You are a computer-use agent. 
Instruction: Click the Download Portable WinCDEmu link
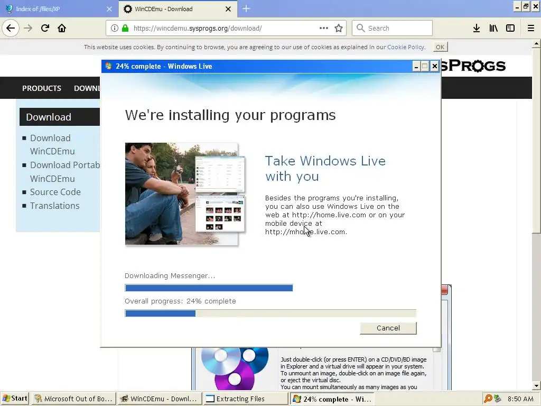64,172
